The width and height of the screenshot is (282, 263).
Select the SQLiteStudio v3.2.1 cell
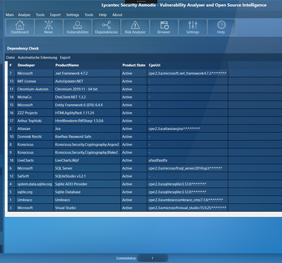(x=87, y=176)
